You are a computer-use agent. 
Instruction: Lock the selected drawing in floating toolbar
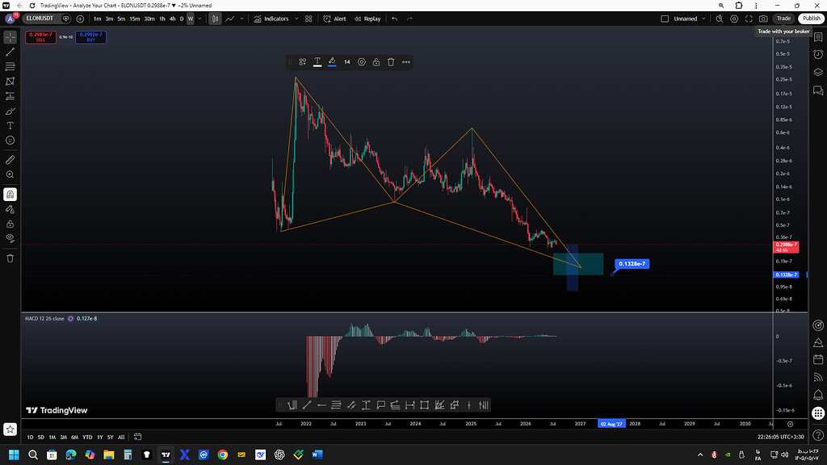click(x=376, y=62)
